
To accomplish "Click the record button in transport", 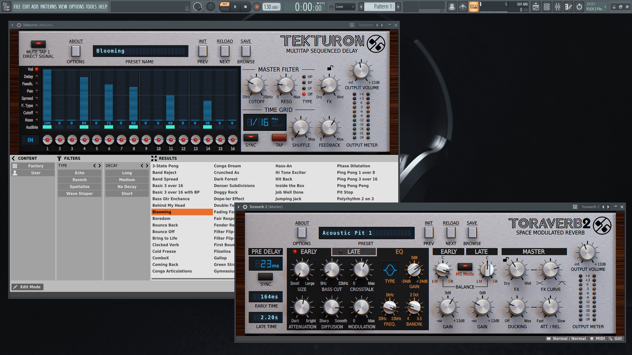I will tap(257, 7).
